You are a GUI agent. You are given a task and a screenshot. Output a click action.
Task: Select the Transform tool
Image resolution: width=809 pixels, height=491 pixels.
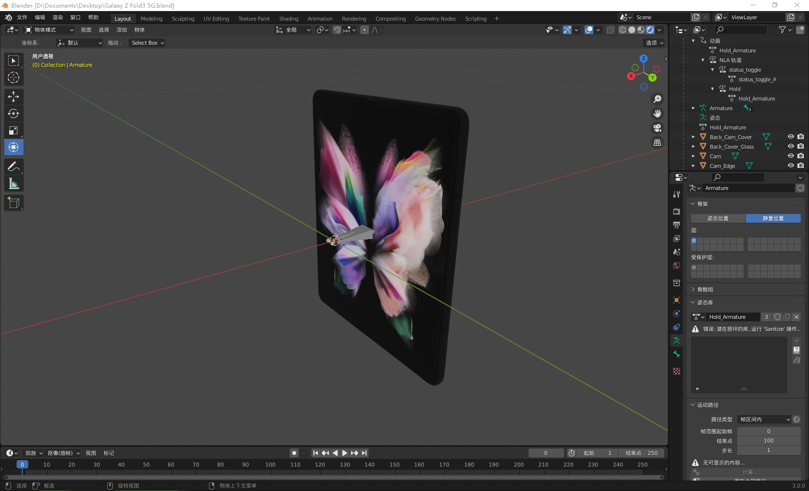[x=13, y=147]
